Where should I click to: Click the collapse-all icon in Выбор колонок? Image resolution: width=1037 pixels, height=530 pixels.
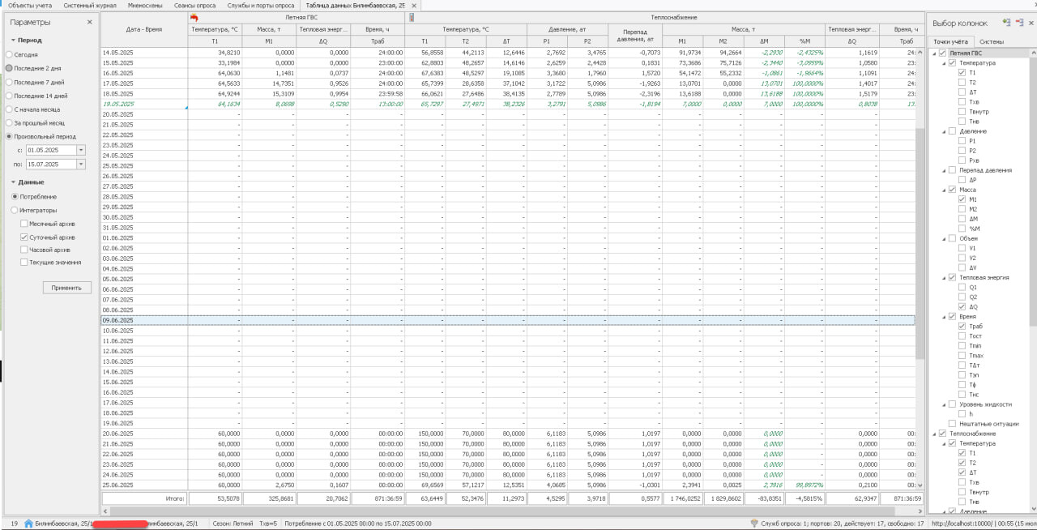pyautogui.click(x=1018, y=23)
